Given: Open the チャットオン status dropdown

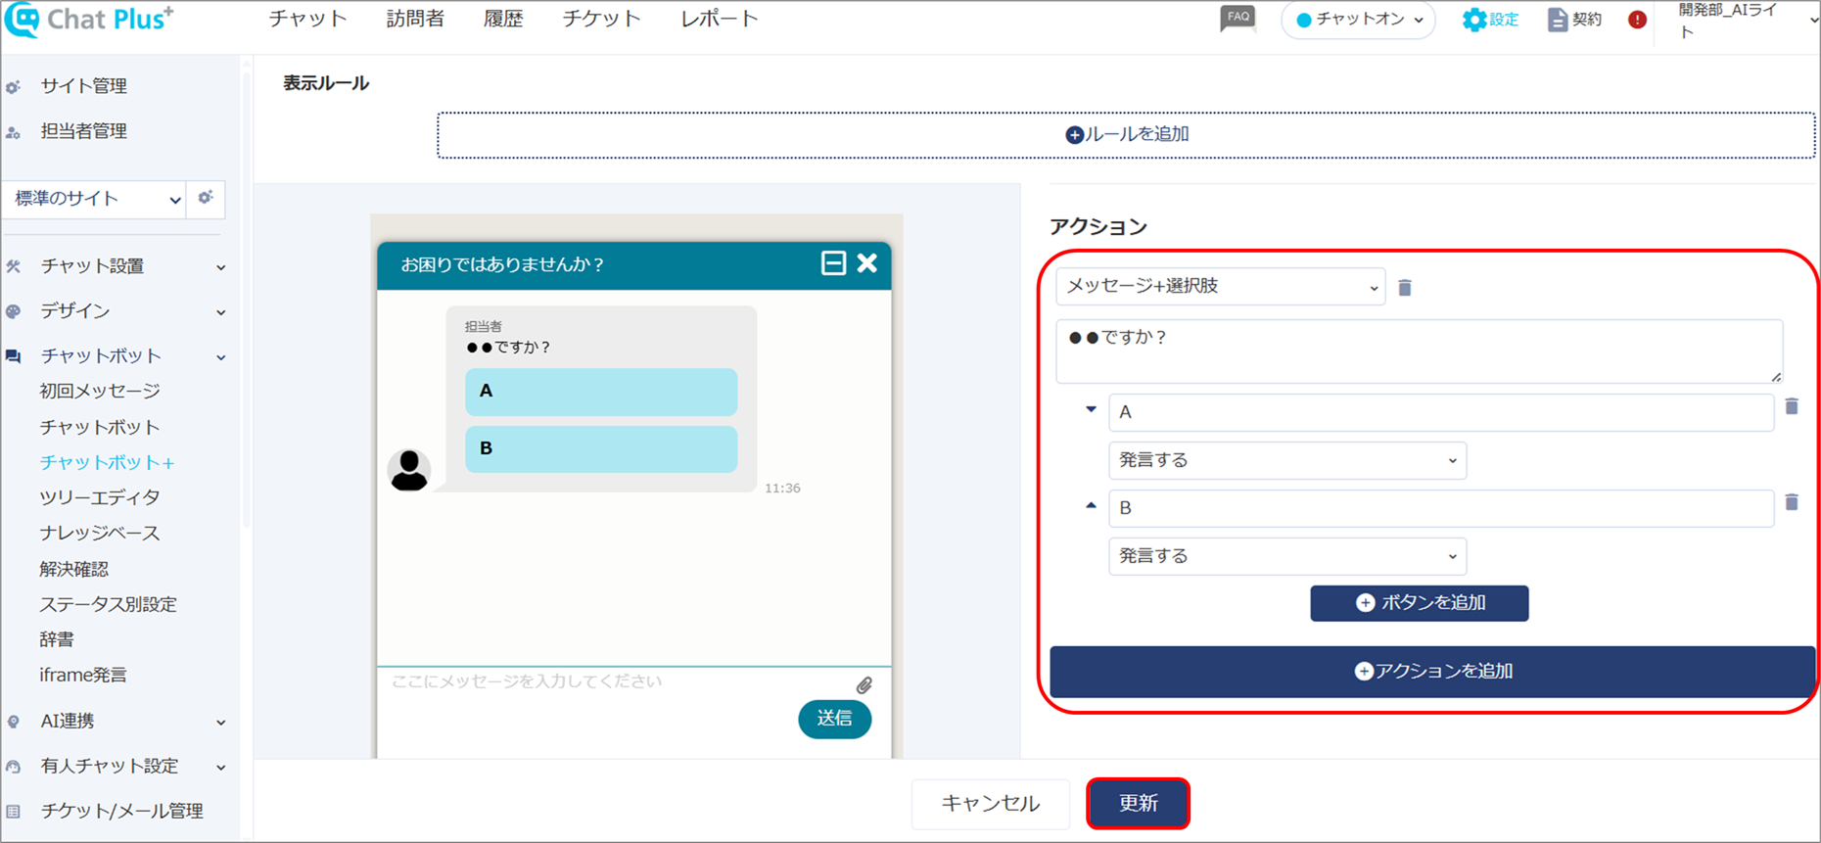Looking at the screenshot, I should point(1359,20).
